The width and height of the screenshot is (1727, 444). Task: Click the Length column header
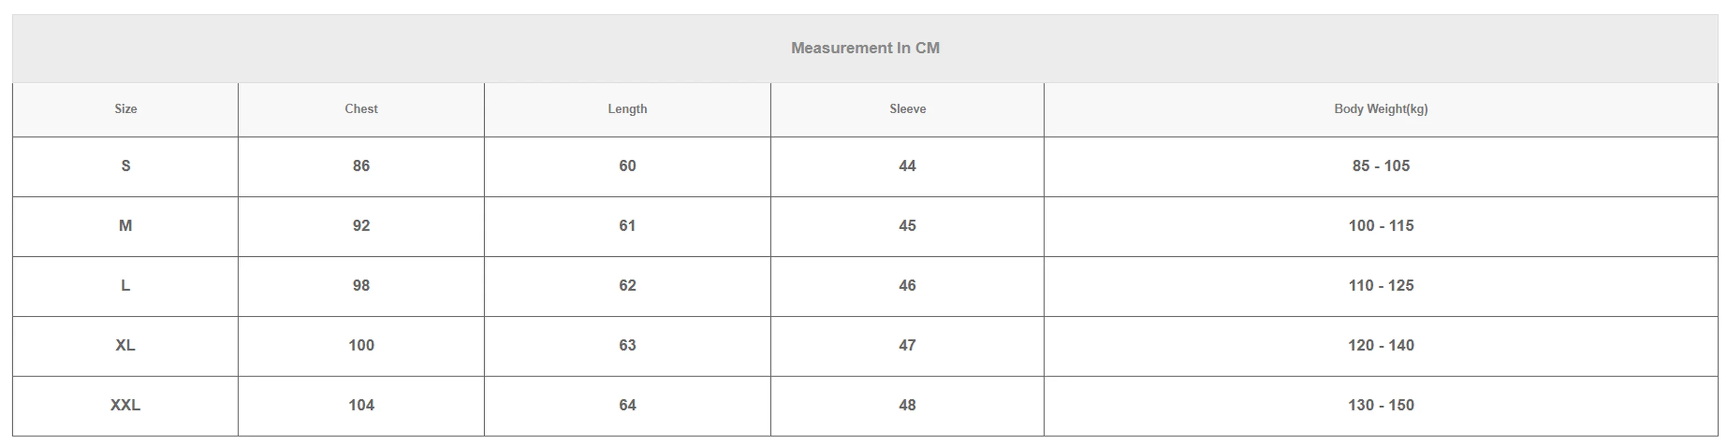pyautogui.click(x=627, y=109)
